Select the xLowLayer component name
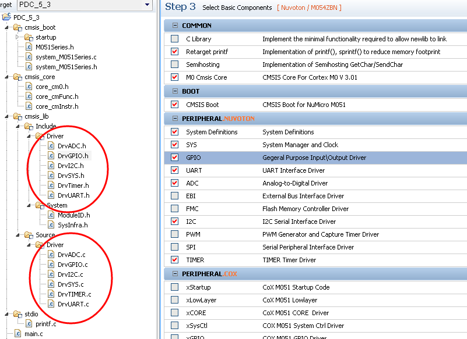 click(201, 300)
